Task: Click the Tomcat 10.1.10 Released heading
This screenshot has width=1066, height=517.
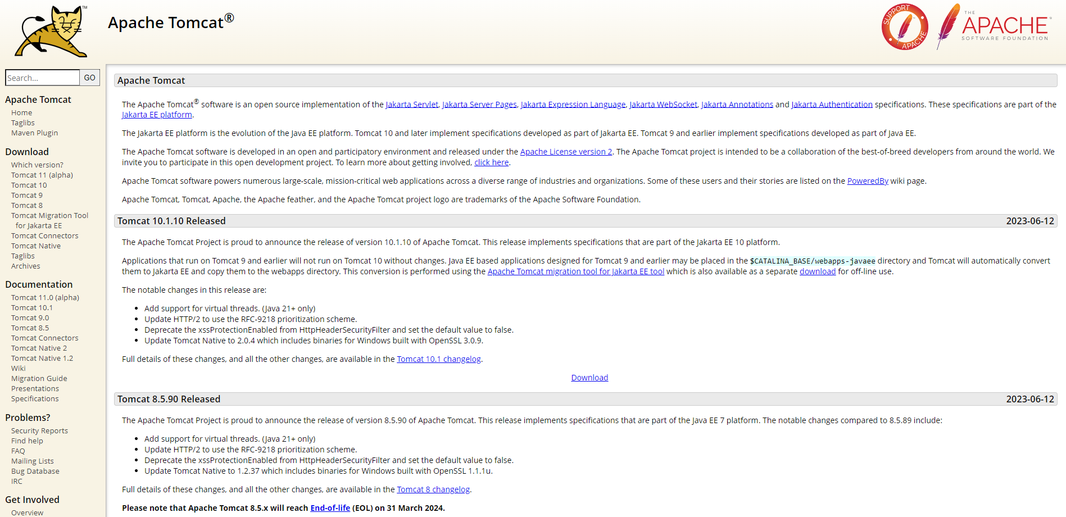Action: coord(171,221)
